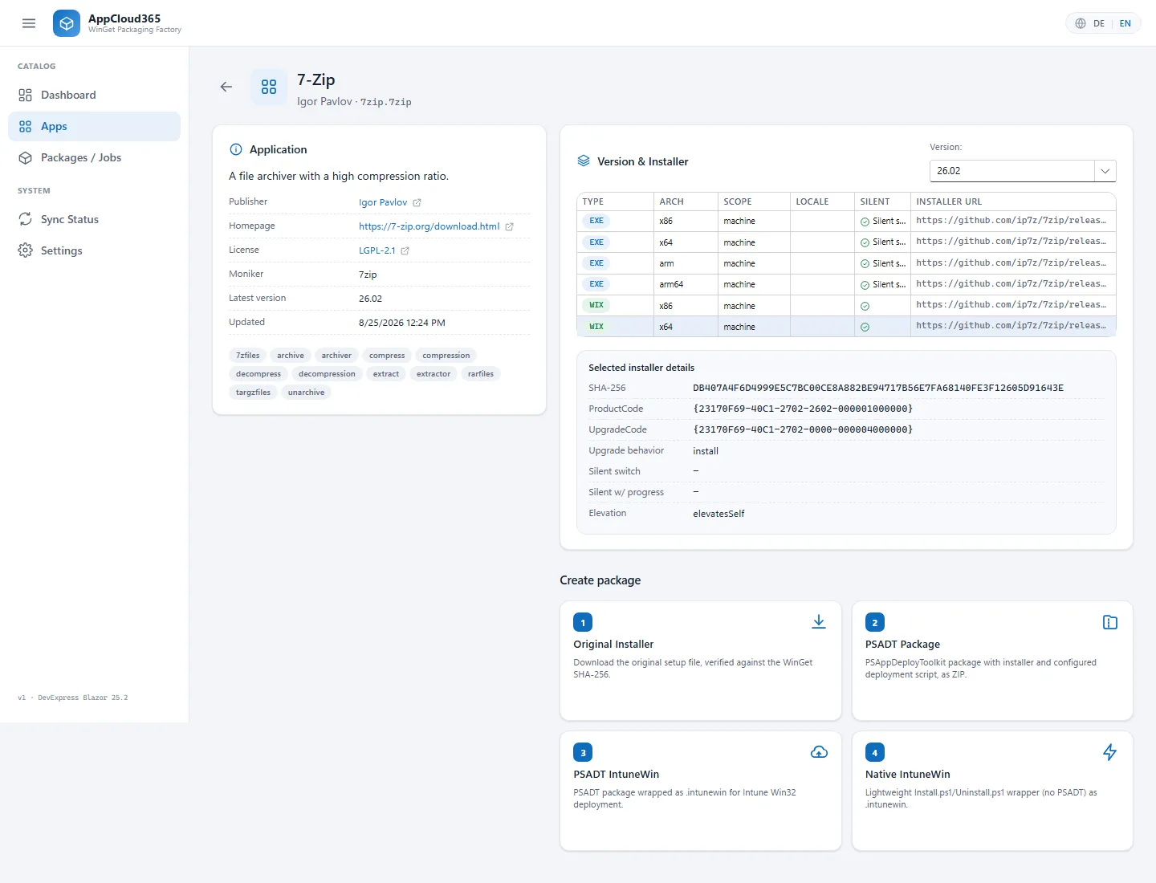Viewport: 1156px width, 883px height.
Task: Click the AppCloud365 cube logo
Action: pyautogui.click(x=67, y=23)
